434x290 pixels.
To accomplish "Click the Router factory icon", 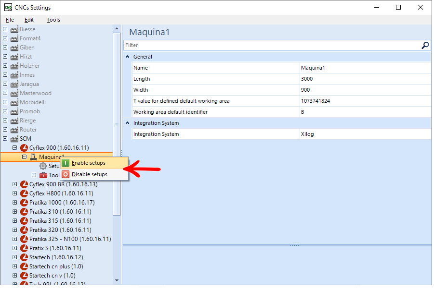I will click(x=14, y=130).
